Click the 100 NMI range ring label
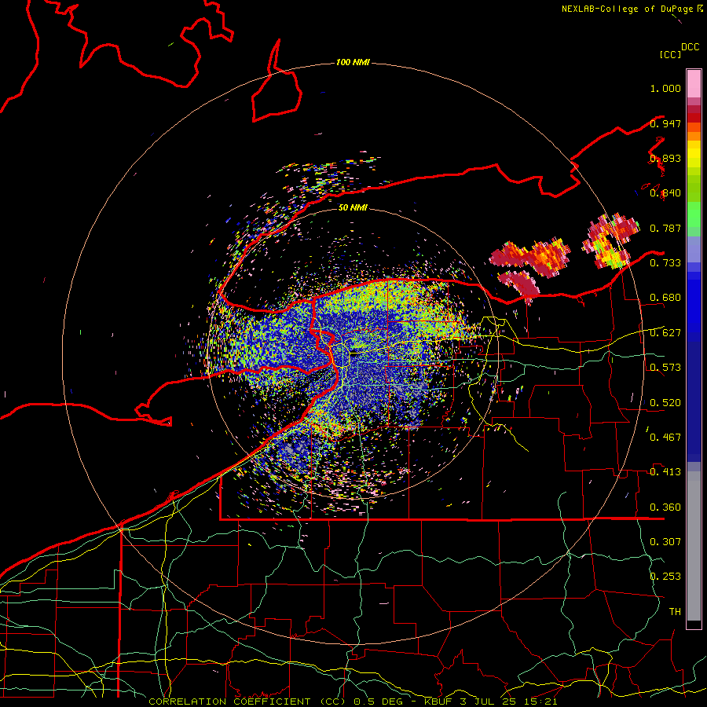The width and height of the screenshot is (707, 707). click(353, 62)
